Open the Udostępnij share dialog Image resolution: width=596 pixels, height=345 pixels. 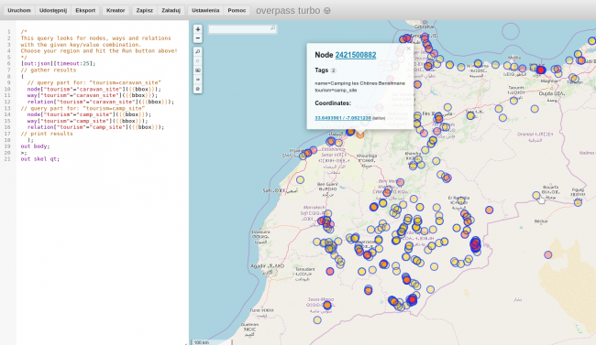click(x=53, y=10)
